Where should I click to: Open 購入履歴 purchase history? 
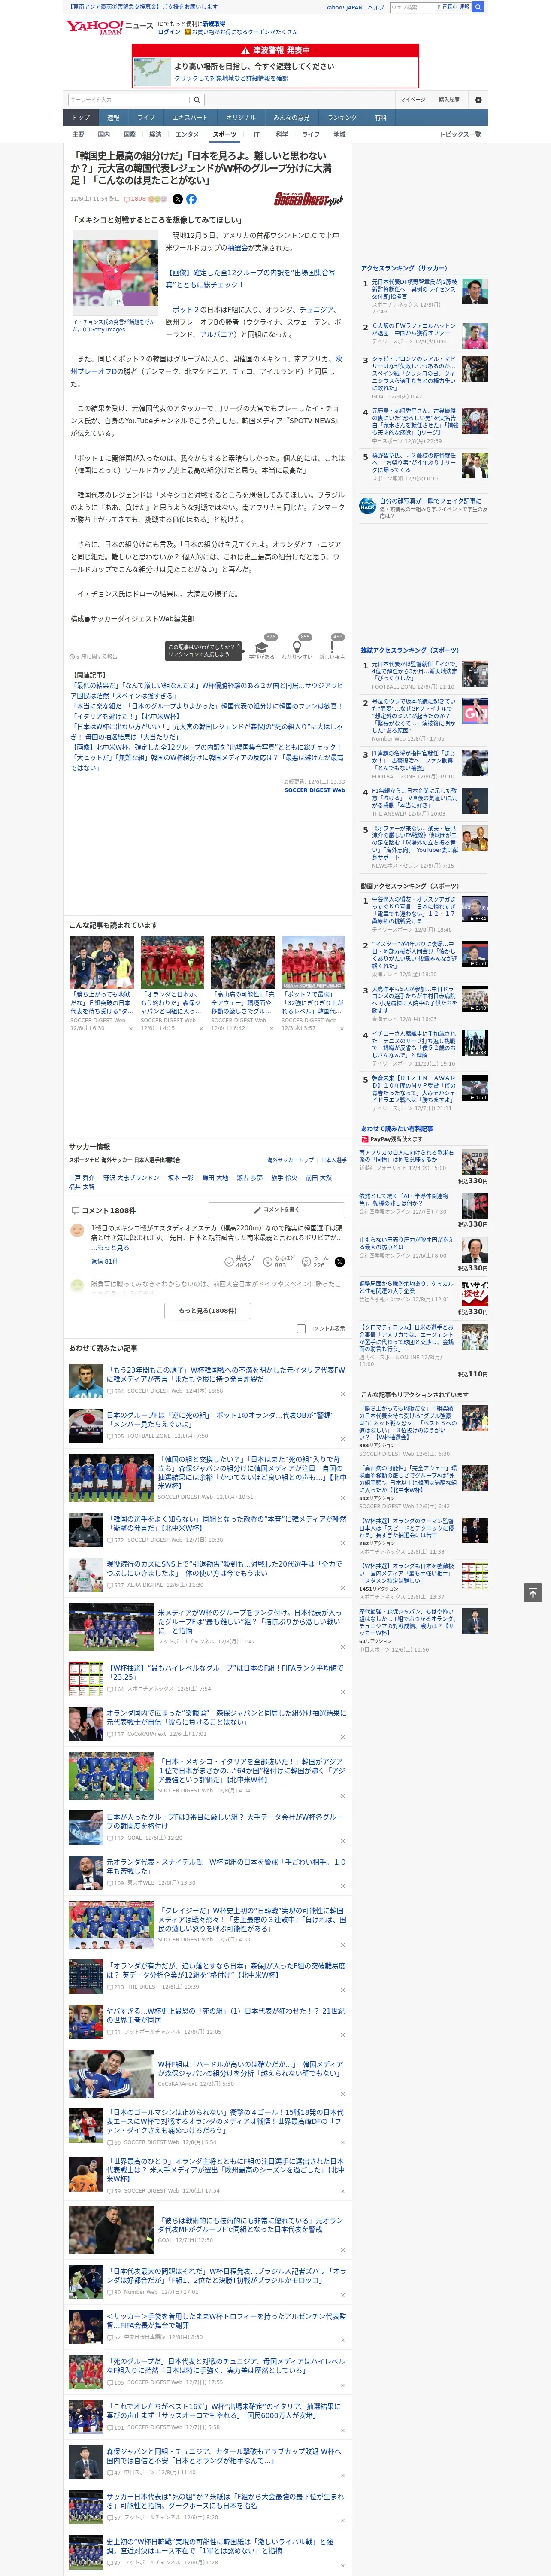tap(449, 100)
